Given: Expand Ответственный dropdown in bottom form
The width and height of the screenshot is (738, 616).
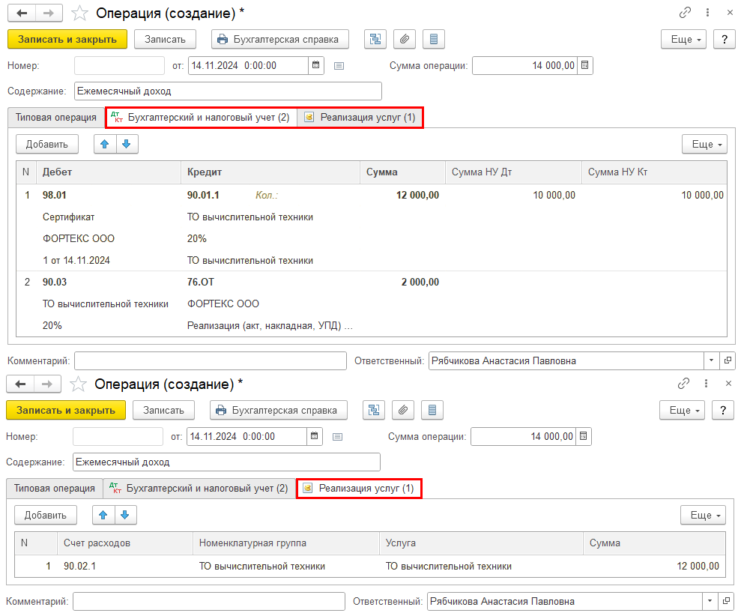Looking at the screenshot, I should click(710, 602).
